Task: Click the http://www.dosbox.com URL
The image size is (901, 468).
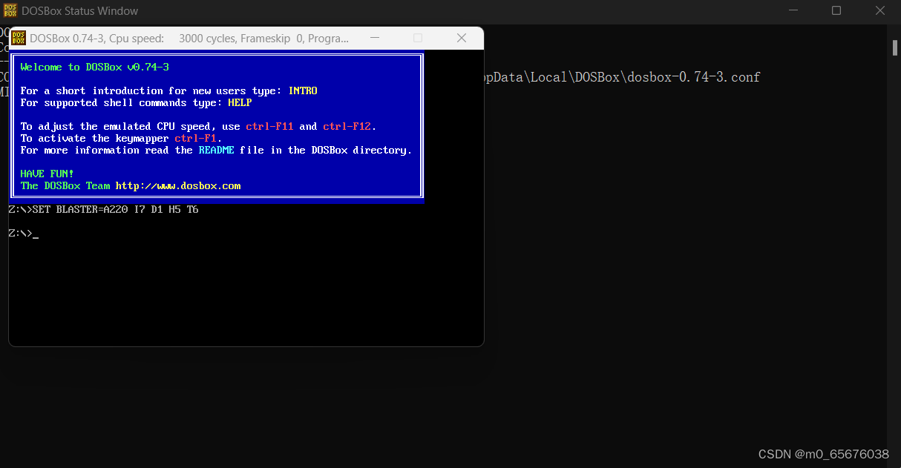Action: pos(178,185)
